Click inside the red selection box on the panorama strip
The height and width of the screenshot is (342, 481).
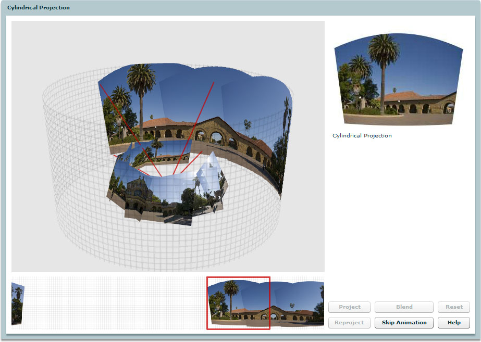click(x=238, y=303)
